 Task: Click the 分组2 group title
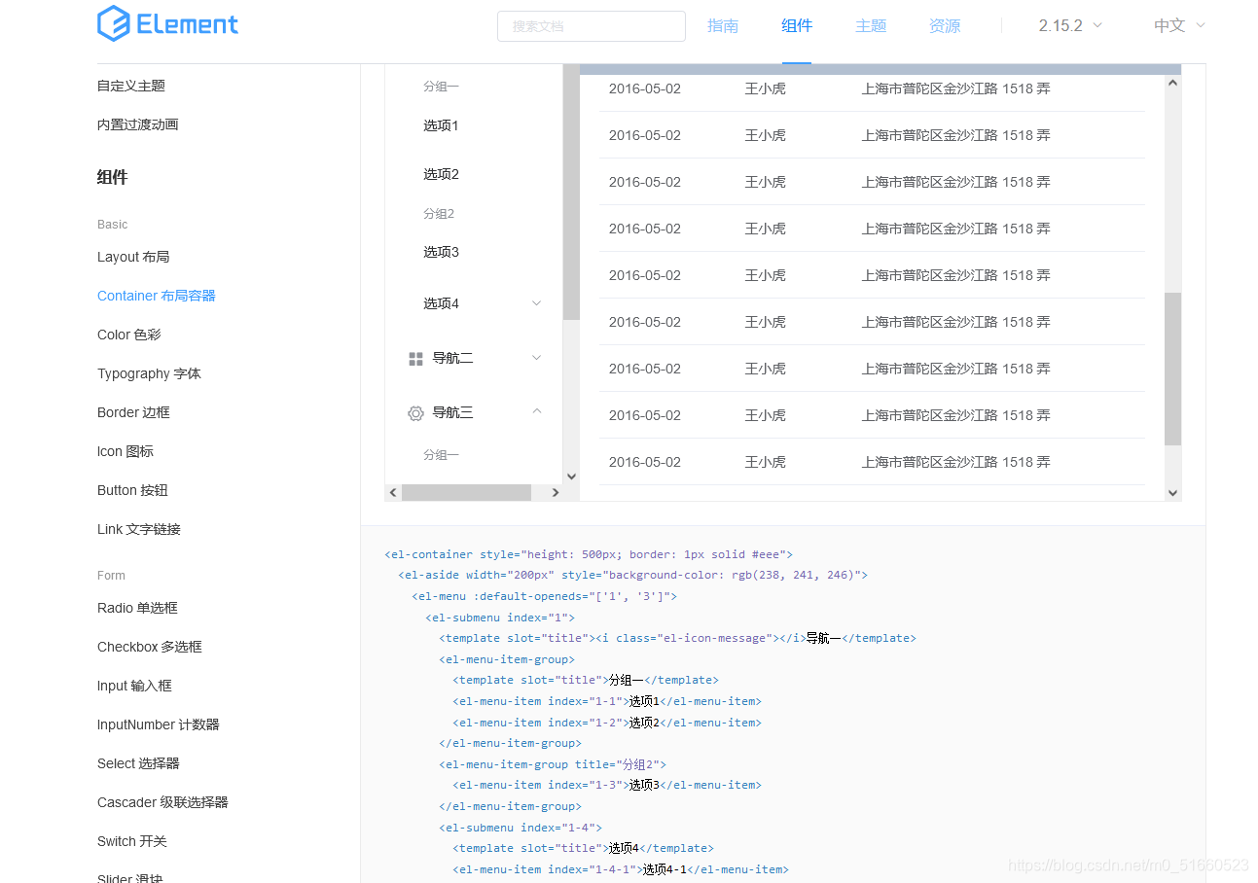click(439, 214)
